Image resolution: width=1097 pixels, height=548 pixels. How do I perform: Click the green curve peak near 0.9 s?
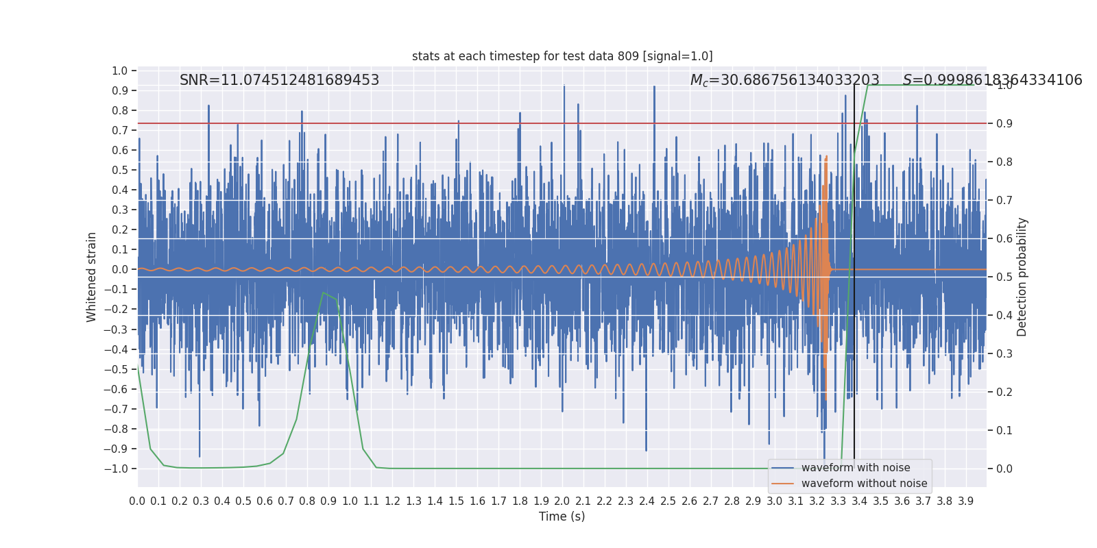(323, 292)
